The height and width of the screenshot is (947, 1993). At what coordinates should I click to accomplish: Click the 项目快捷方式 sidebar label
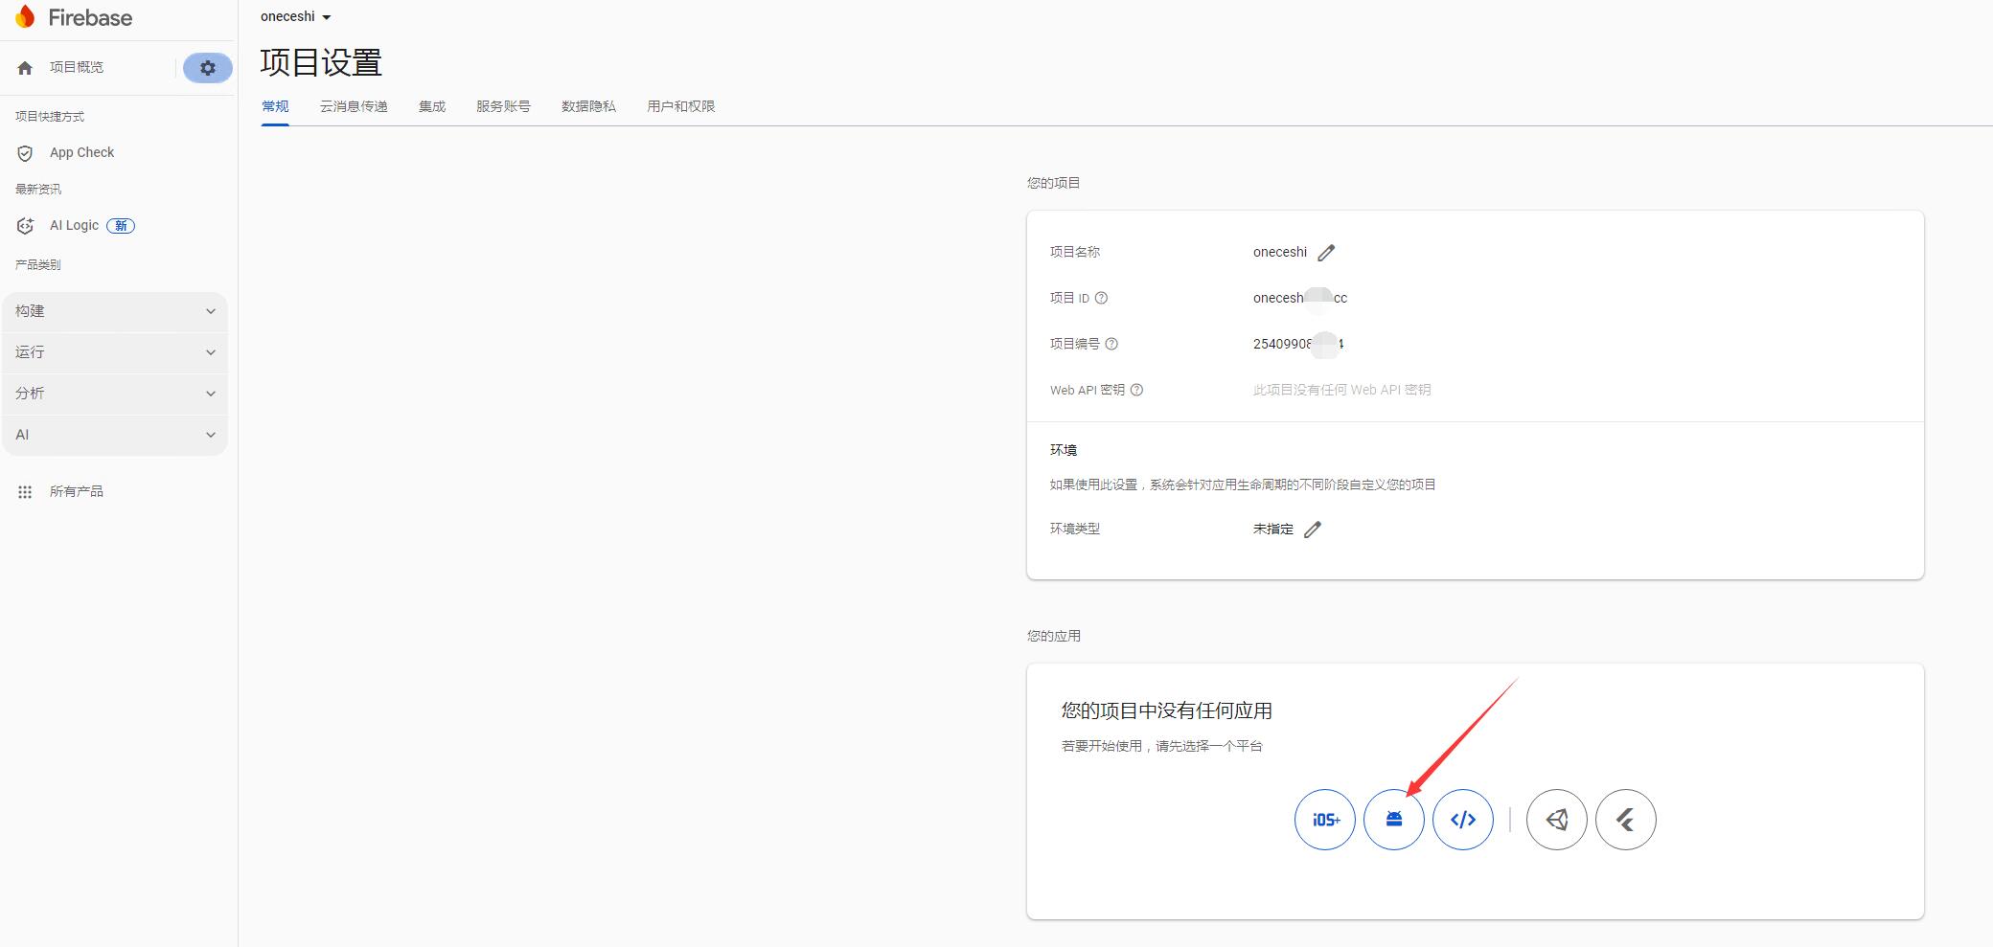(x=50, y=117)
